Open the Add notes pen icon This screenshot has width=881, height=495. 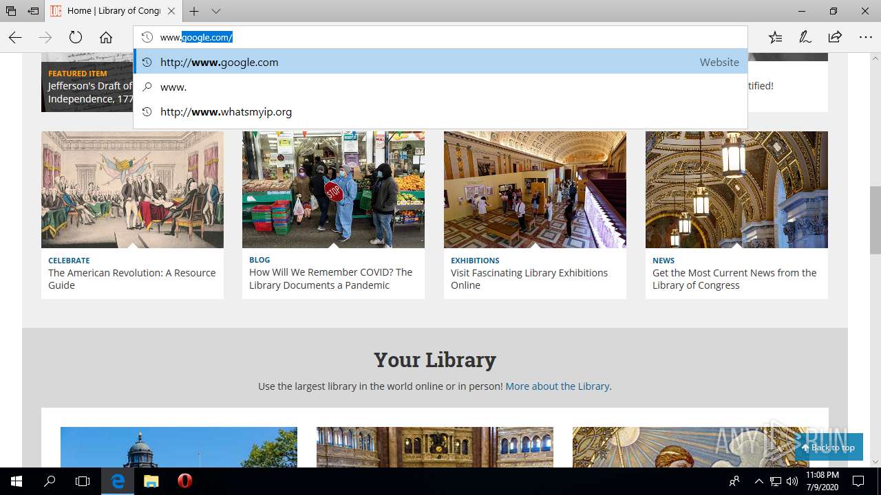point(805,38)
